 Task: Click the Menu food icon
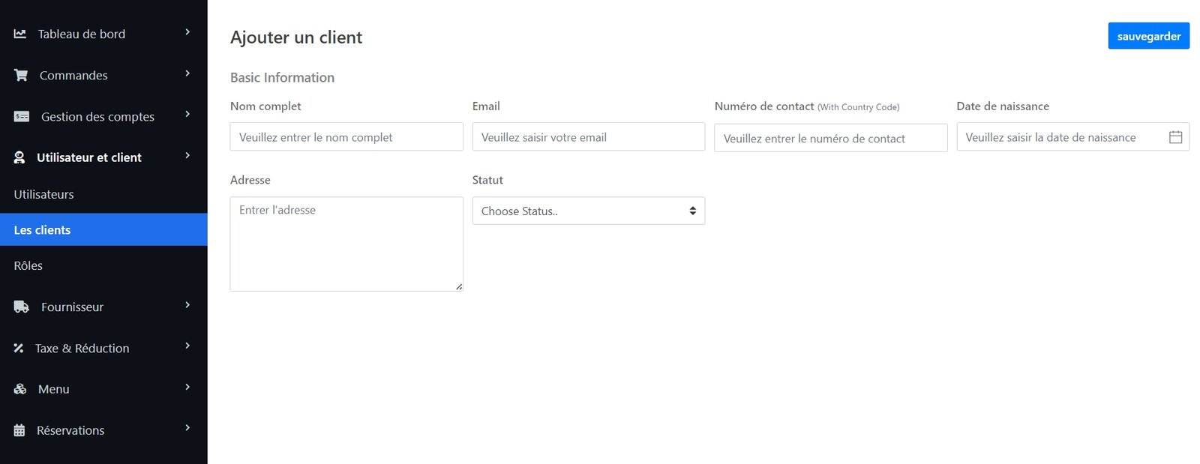(x=20, y=389)
